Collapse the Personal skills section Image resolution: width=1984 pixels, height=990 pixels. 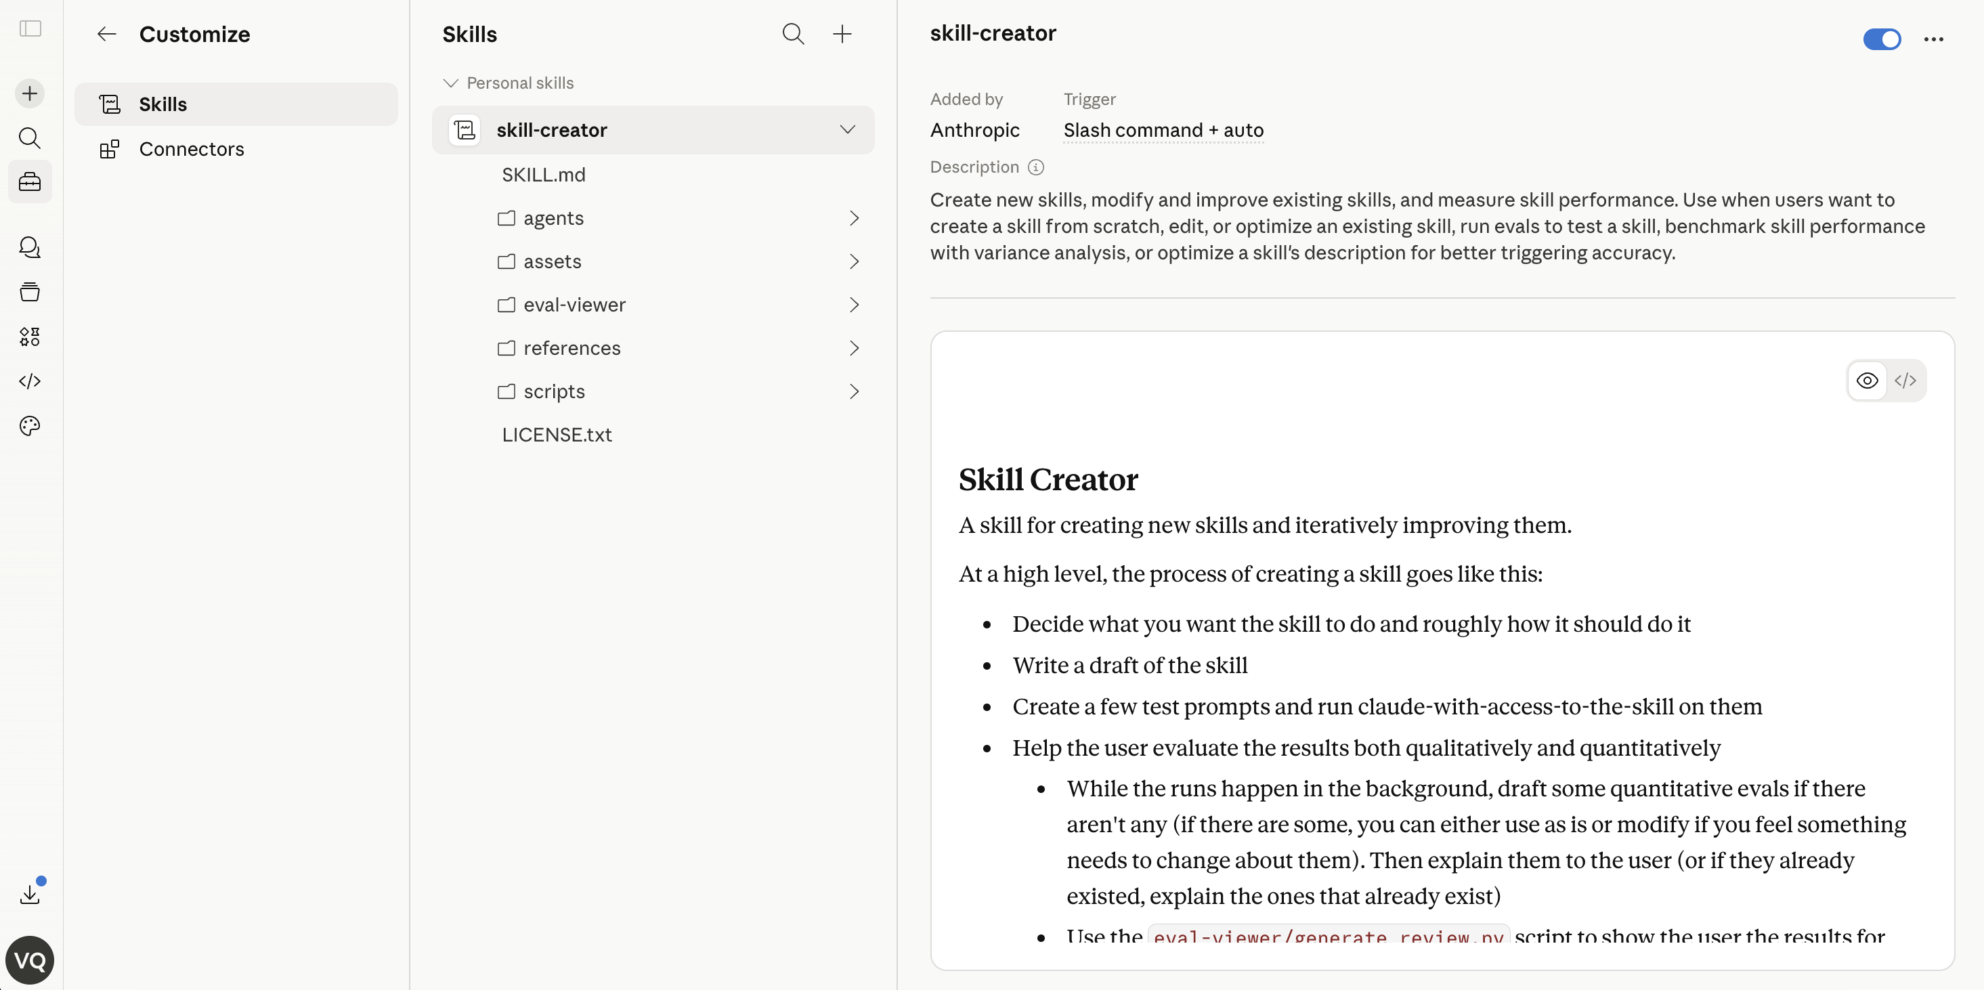tap(450, 83)
